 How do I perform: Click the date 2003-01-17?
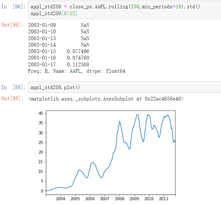click(x=42, y=64)
